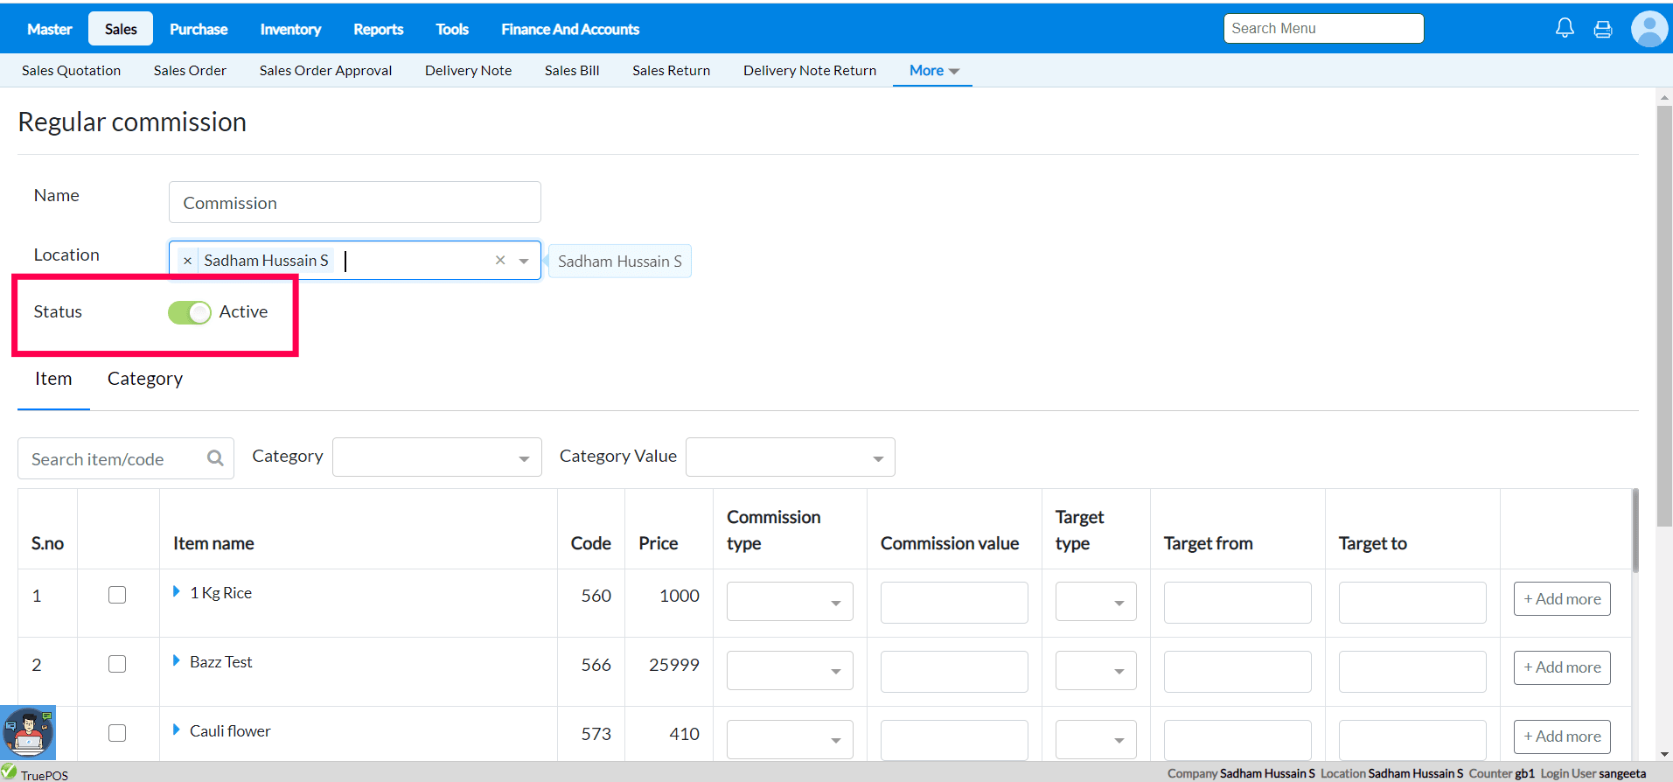Open the Sales Return link
Screen dimensions: 1673x782
(671, 71)
